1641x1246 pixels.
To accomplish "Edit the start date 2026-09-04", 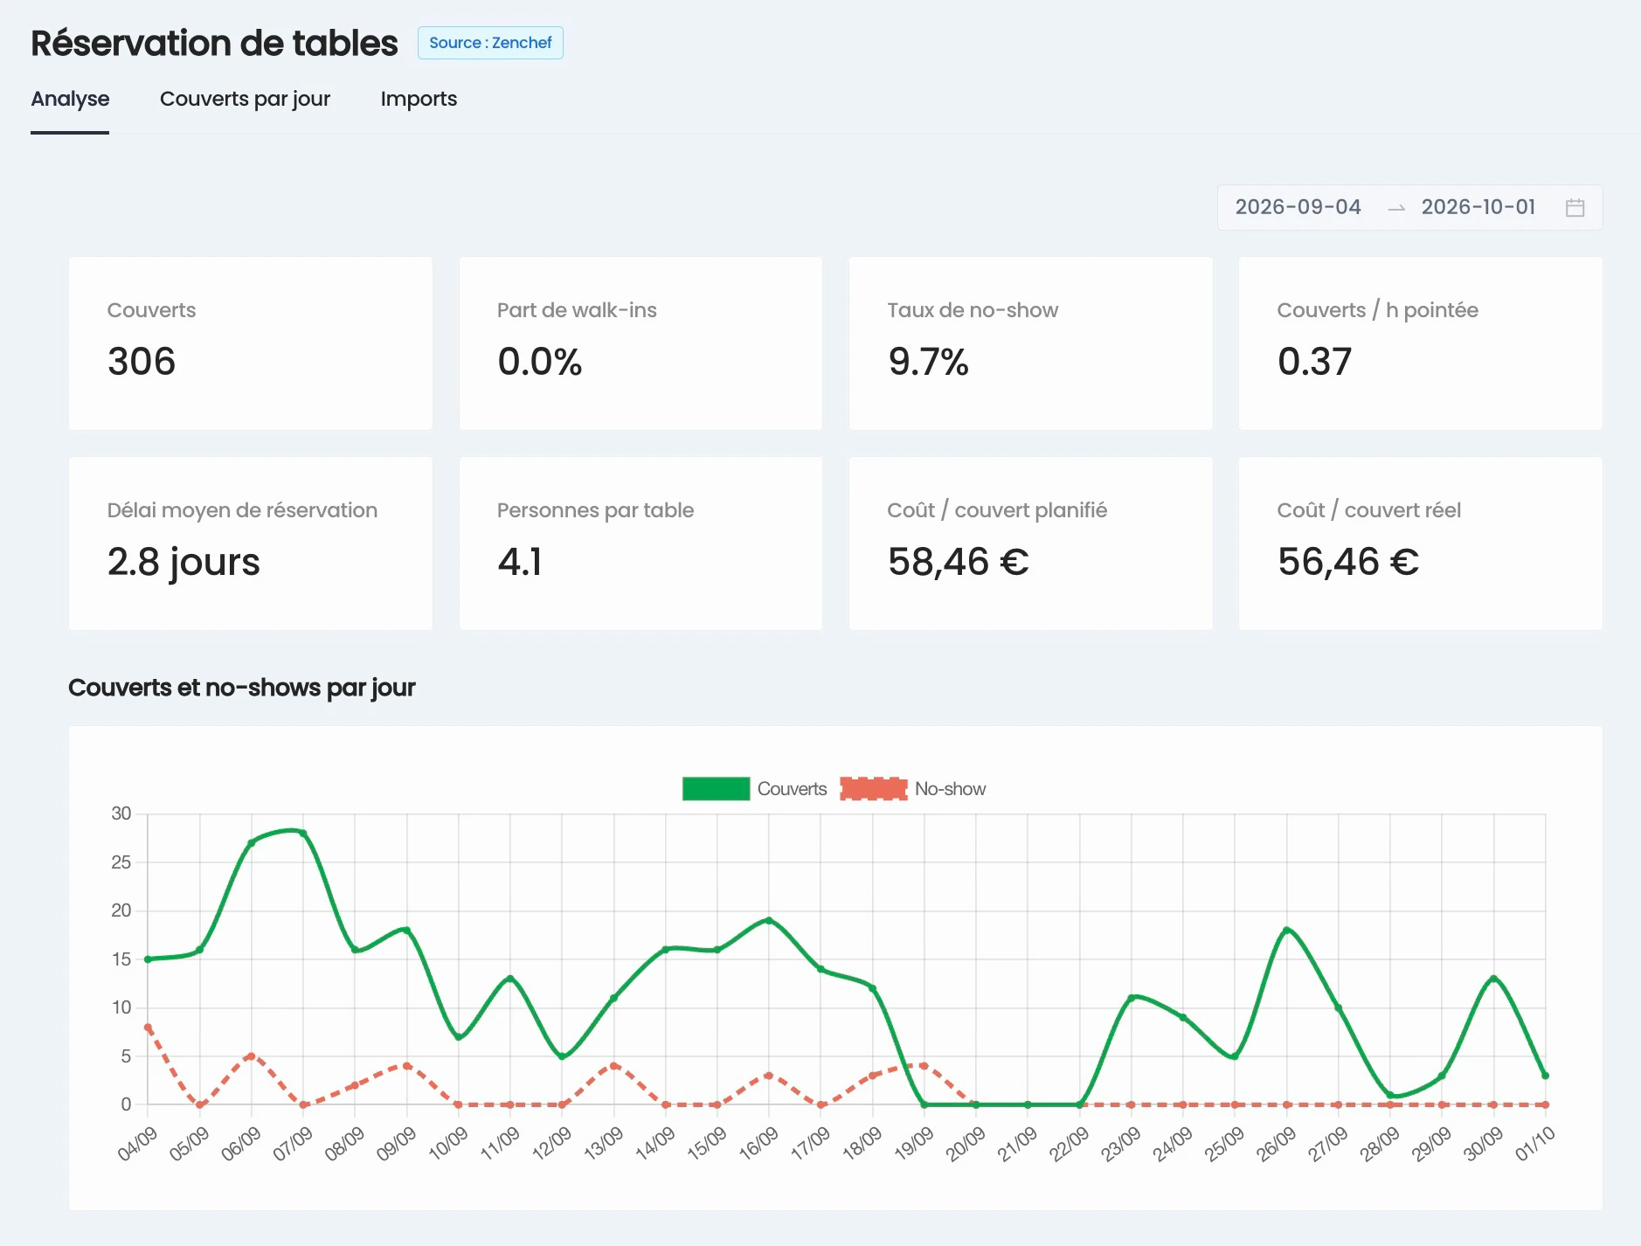I will (1298, 207).
